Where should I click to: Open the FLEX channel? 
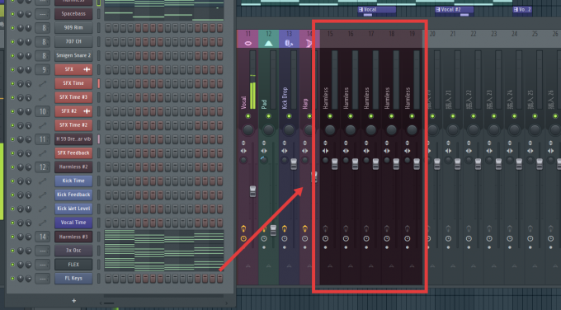point(73,265)
